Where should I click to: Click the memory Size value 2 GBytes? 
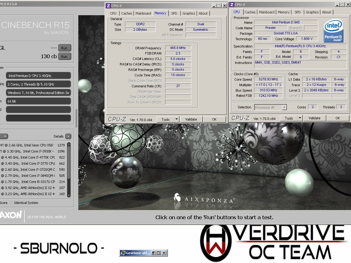coord(140,30)
